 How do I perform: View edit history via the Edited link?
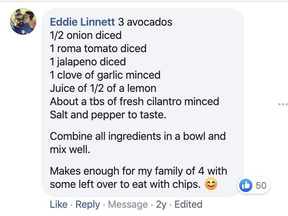click(x=188, y=204)
